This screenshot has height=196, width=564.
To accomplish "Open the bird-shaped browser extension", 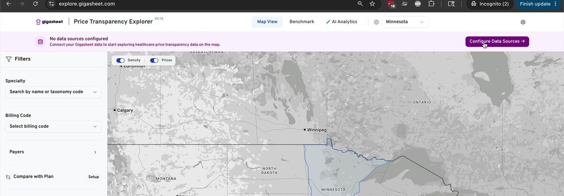I will (x=404, y=4).
